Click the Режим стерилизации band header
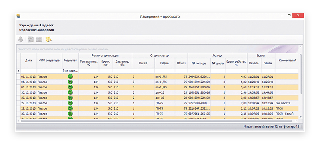This screenshot has width=320, height=145. click(105, 55)
